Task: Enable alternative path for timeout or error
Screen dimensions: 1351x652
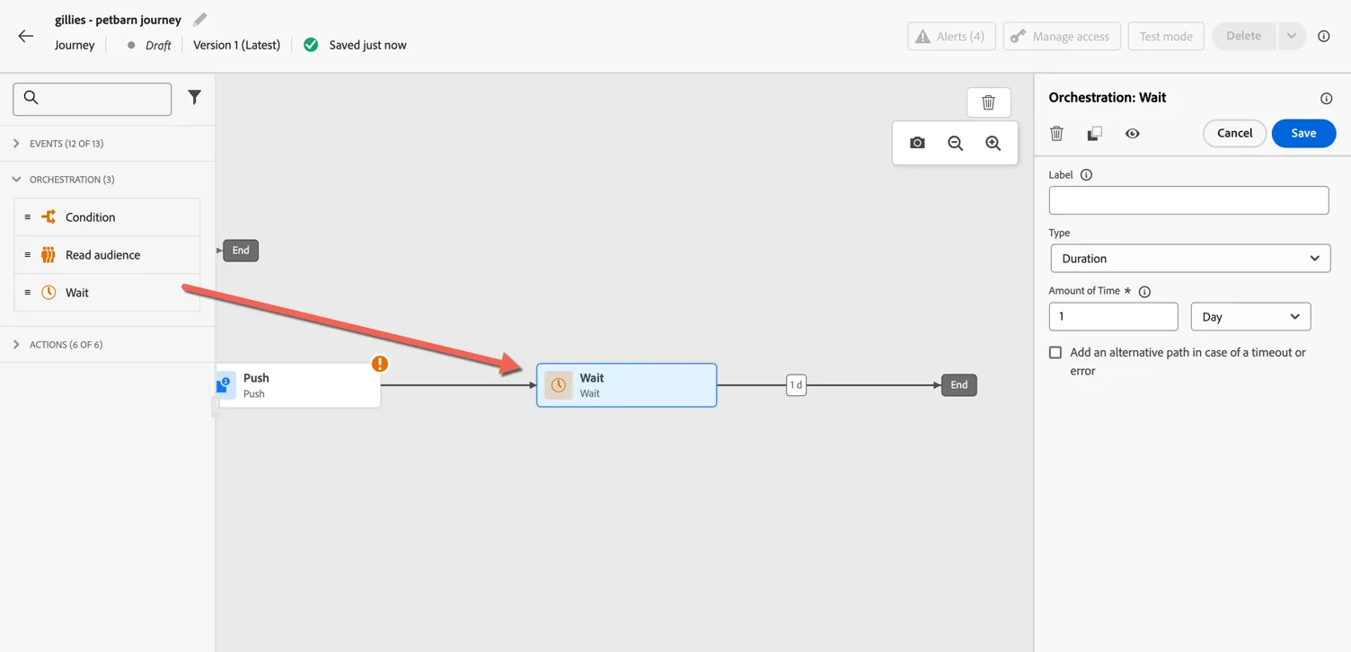Action: pos(1055,353)
